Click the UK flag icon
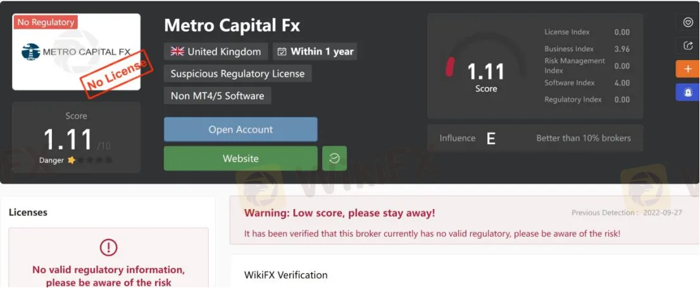700x288 pixels. click(x=177, y=51)
